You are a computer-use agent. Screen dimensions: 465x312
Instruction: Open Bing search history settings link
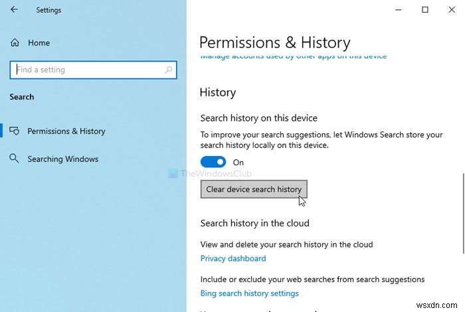point(249,293)
